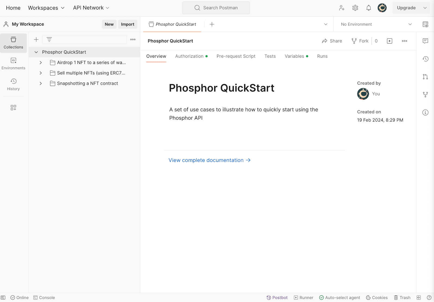Viewport: 434px width, 302px height.
Task: Expand the Snapshotting a NFT contract folder
Action: pos(41,83)
